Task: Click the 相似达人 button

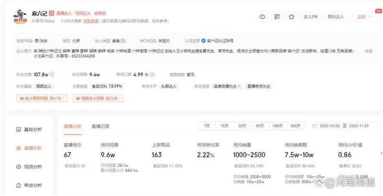Action: [x=336, y=17]
